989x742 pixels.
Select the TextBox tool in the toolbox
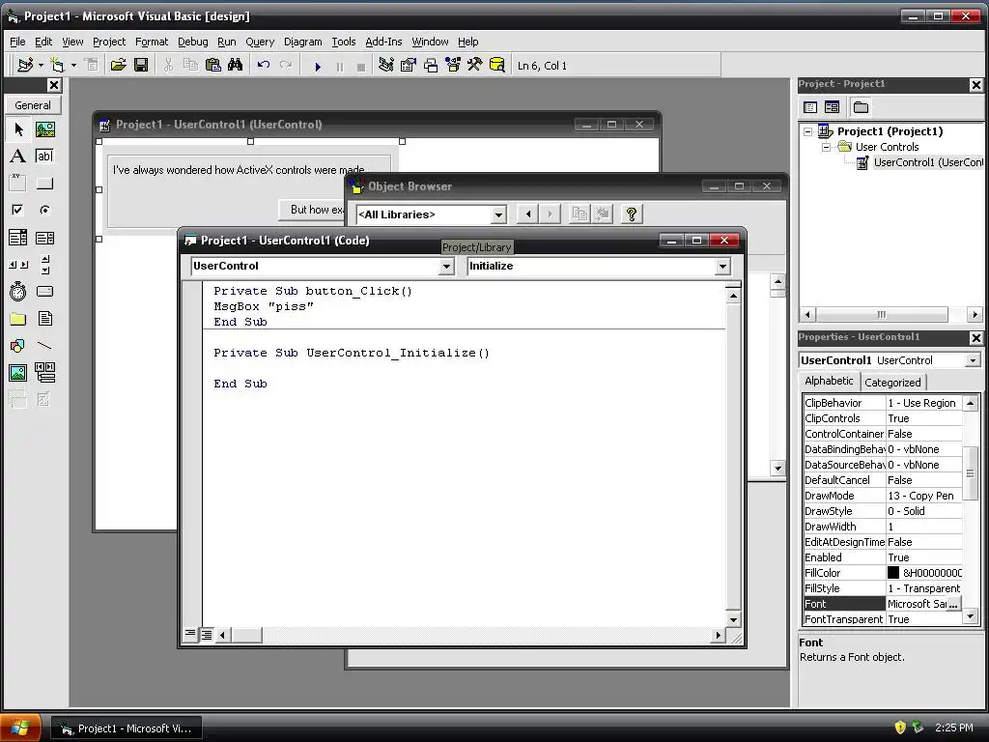[44, 157]
